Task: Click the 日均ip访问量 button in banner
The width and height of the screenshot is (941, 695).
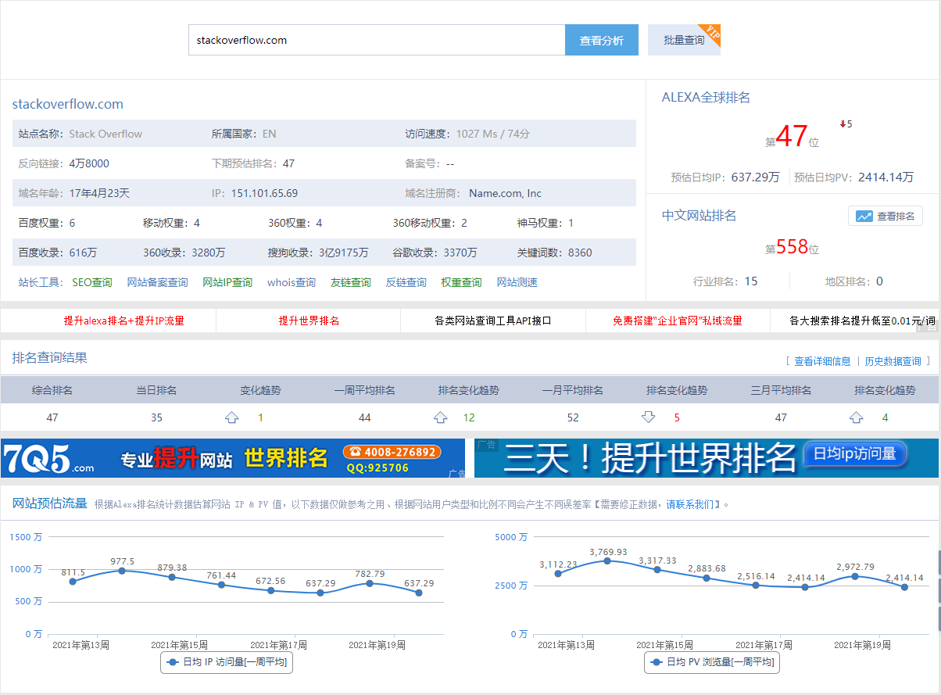Action: pos(855,454)
